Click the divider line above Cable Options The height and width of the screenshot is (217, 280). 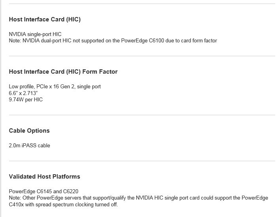(142, 115)
